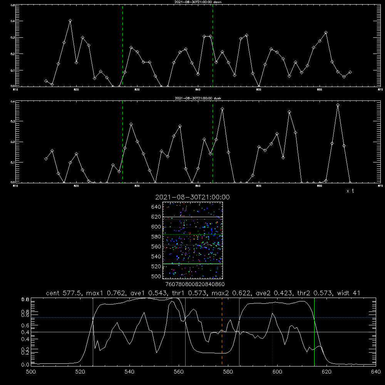Click the '2021-08-30T21:00:00 dusk' plot title
Viewport: 385px width, 385px height.
(198, 98)
